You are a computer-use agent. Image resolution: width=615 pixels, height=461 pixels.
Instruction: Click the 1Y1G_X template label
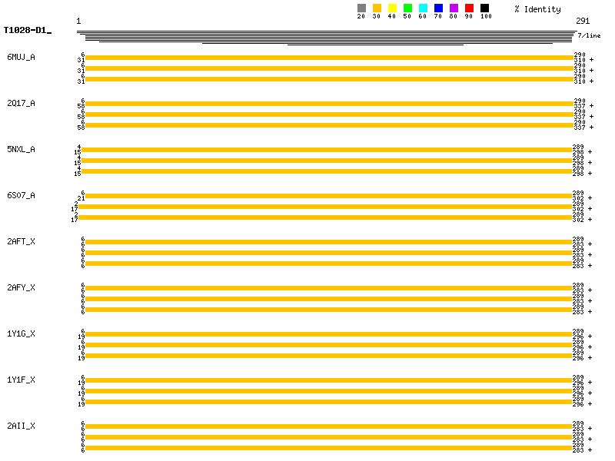pos(21,333)
